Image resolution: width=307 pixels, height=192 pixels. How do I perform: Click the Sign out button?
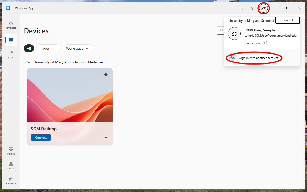click(x=287, y=20)
